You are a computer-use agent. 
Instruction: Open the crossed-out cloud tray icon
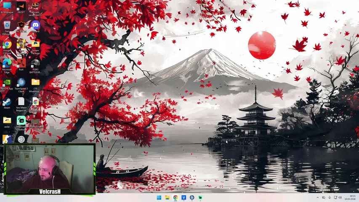[x=324, y=197]
